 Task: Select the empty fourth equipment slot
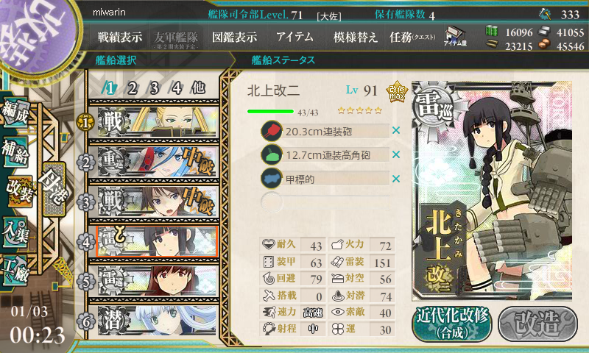325,202
